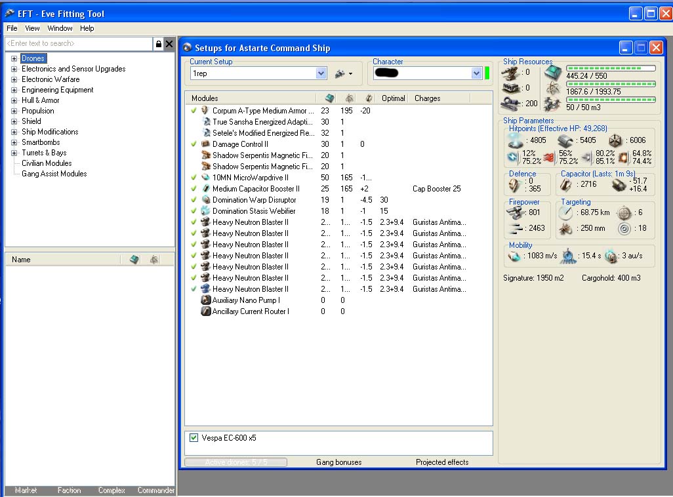The image size is (673, 497).
Task: Open the Character dropdown
Action: point(476,73)
